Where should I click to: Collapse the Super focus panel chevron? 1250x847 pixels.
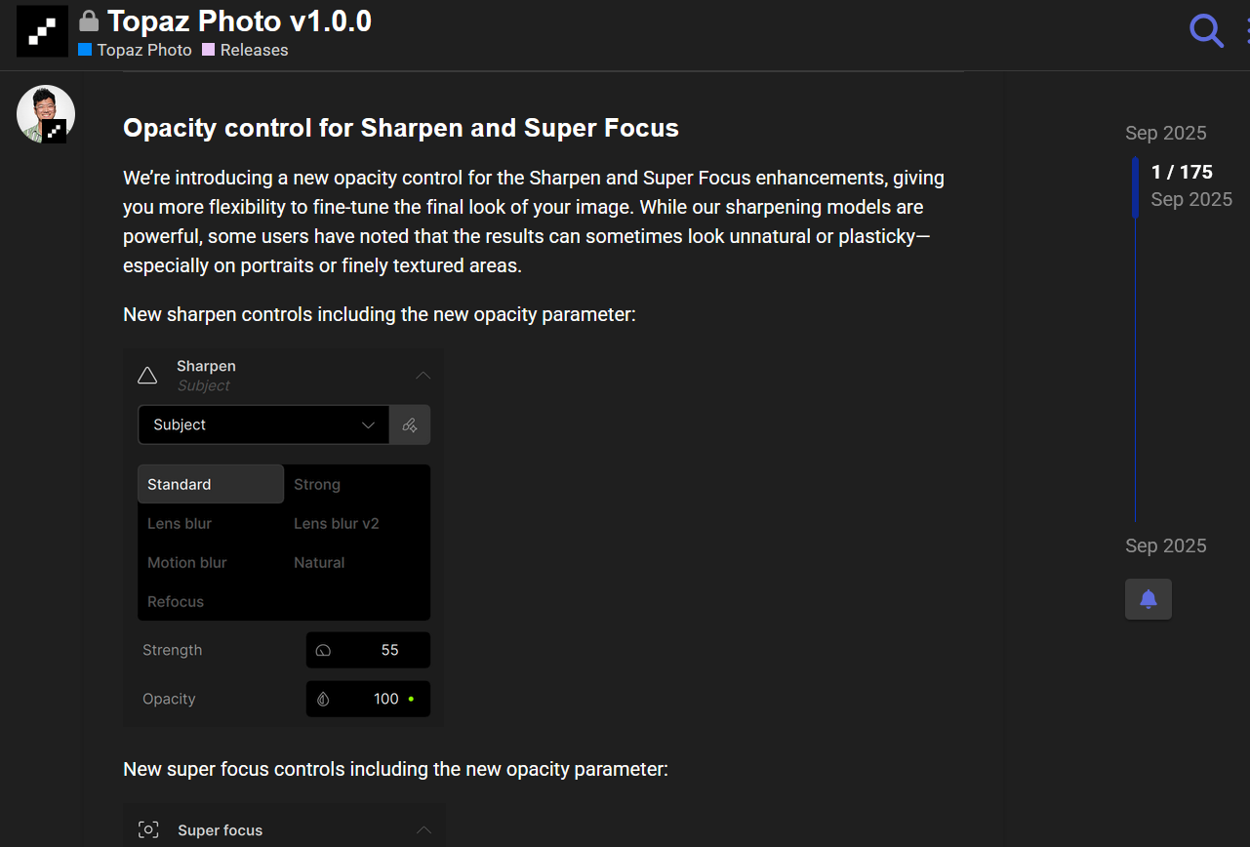(423, 830)
